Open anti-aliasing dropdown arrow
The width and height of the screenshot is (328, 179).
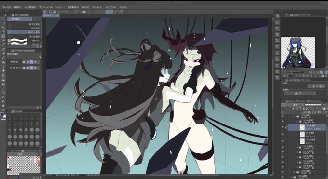pos(39,68)
